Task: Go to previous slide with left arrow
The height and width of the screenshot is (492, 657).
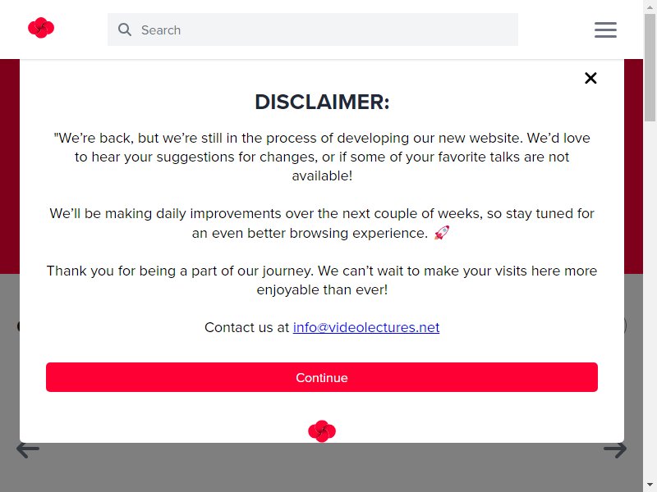Action: (x=28, y=449)
